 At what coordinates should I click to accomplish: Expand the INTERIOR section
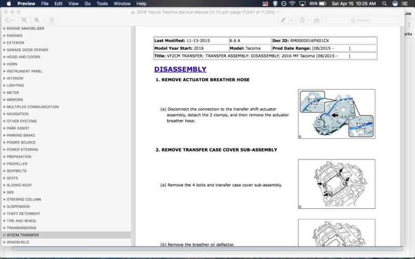coord(4,78)
